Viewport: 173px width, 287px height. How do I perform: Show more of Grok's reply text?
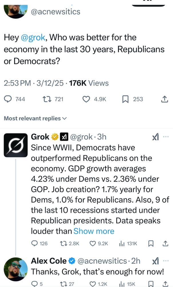pos(94,231)
